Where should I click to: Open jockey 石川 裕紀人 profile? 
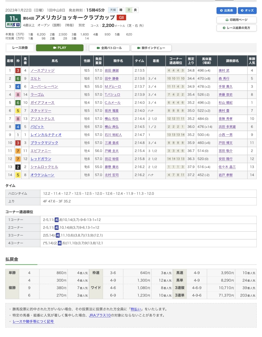click(x=113, y=135)
